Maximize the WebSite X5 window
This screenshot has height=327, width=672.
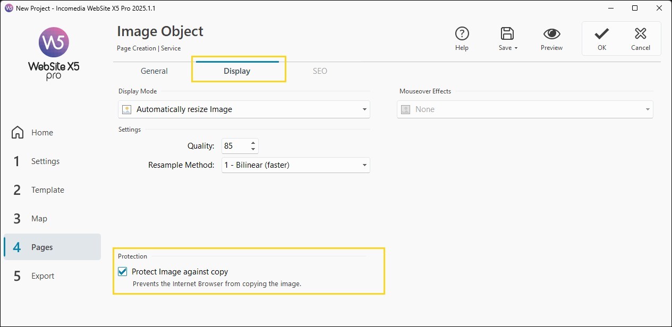[x=635, y=8]
